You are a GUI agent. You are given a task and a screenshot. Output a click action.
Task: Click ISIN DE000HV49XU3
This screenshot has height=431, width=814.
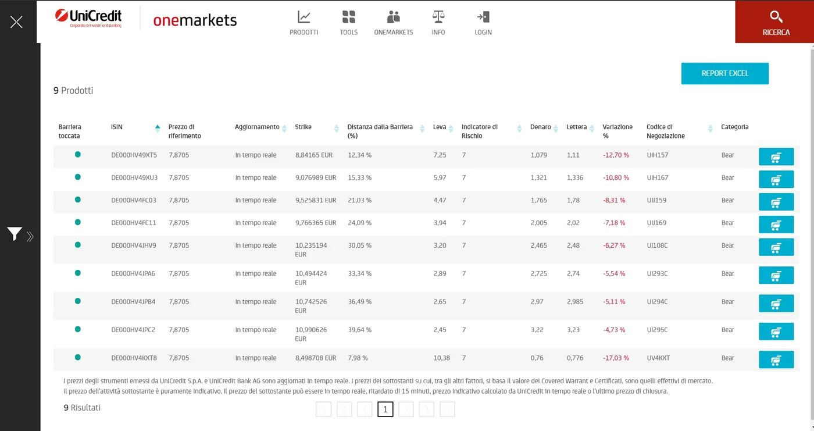click(134, 177)
